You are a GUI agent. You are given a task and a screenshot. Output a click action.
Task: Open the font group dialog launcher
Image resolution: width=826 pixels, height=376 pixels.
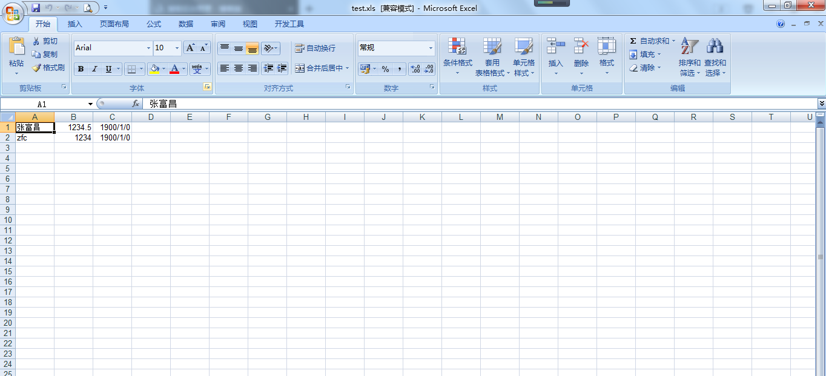point(207,87)
